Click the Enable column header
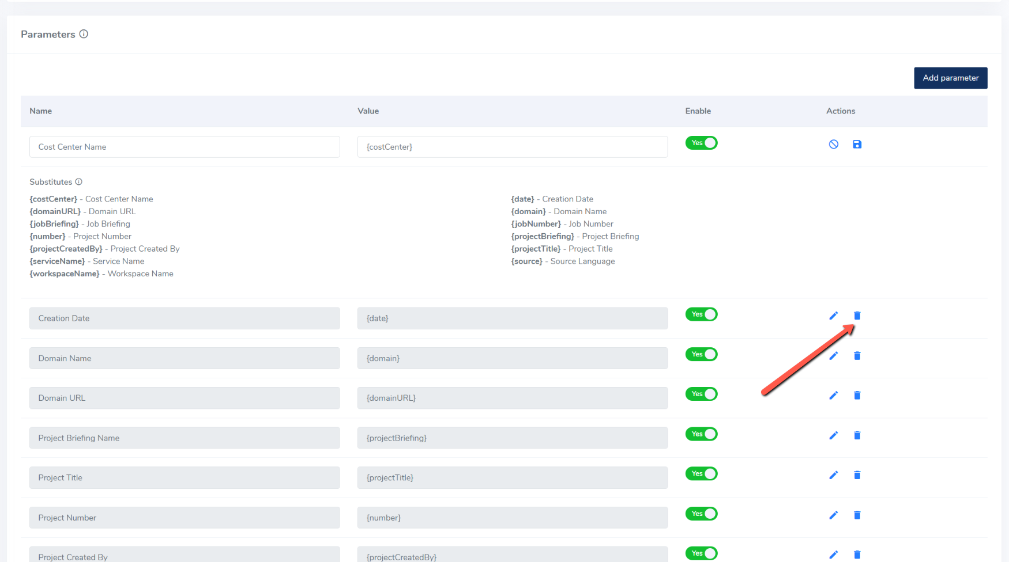 click(698, 111)
